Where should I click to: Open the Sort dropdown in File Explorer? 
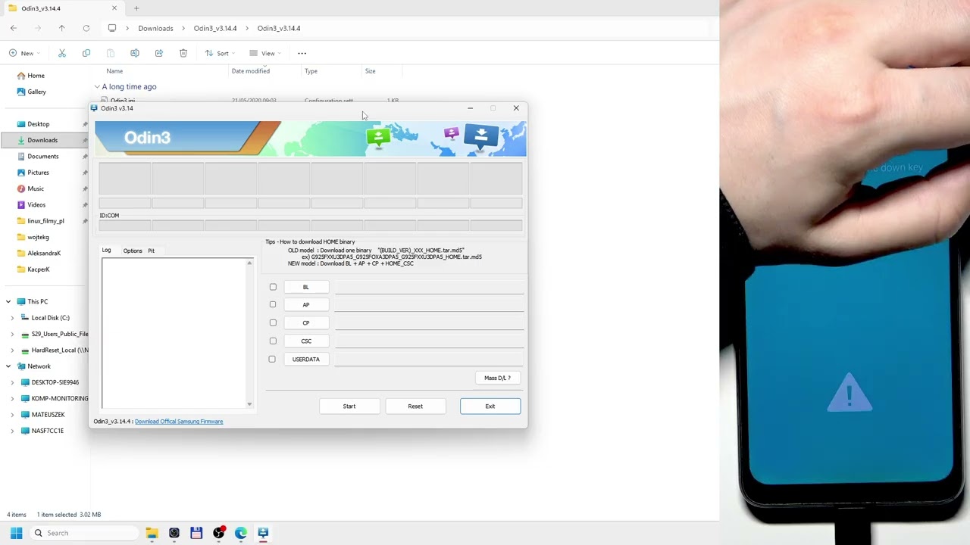click(220, 53)
